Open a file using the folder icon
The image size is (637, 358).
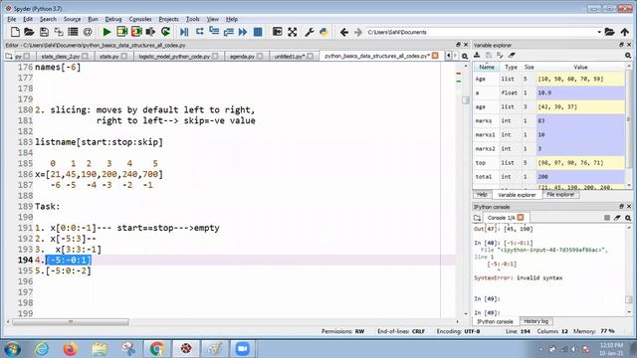29,32
